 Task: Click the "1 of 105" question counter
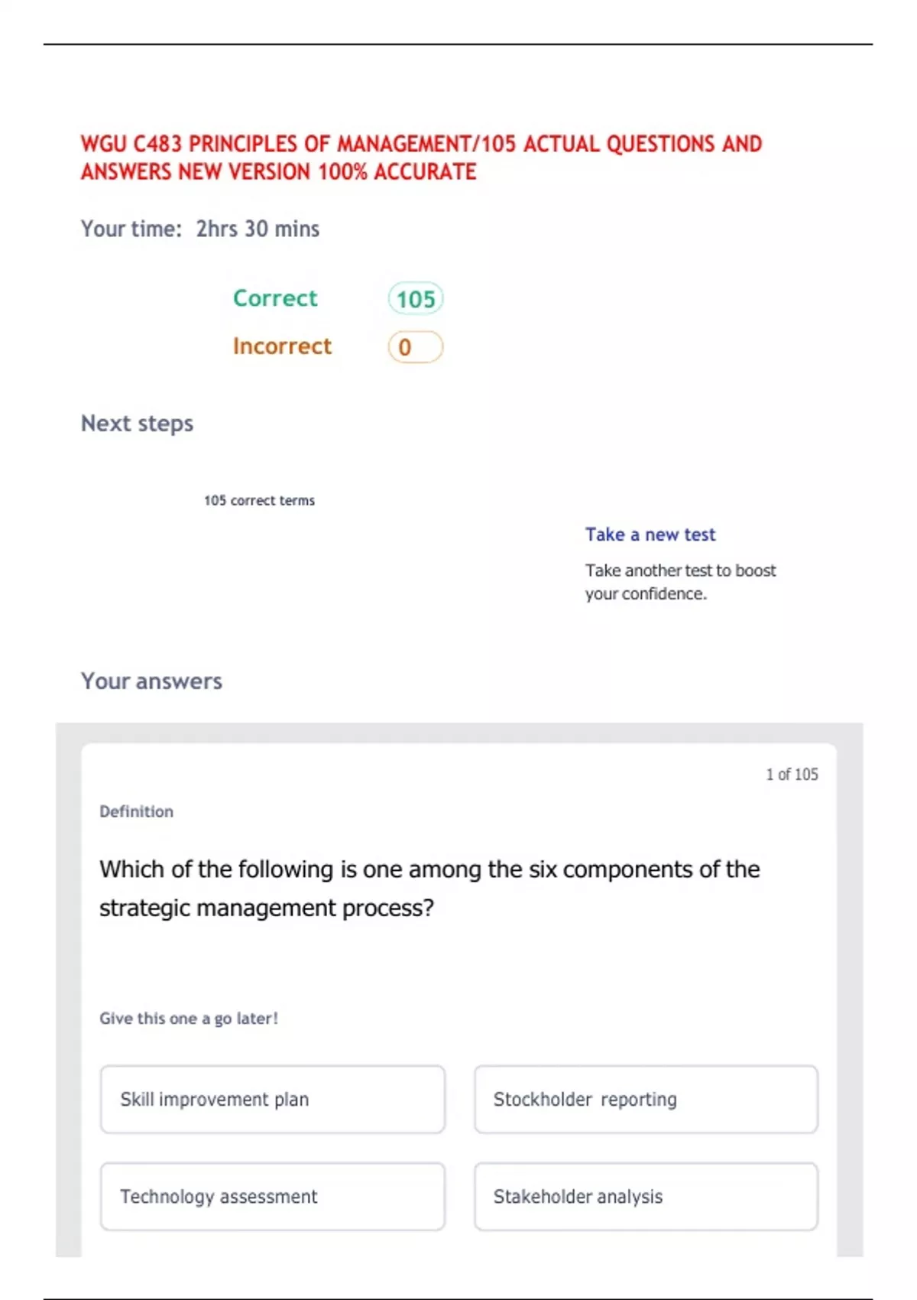(792, 775)
